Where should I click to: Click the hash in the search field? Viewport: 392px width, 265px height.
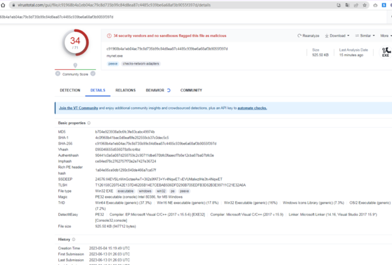point(56,17)
